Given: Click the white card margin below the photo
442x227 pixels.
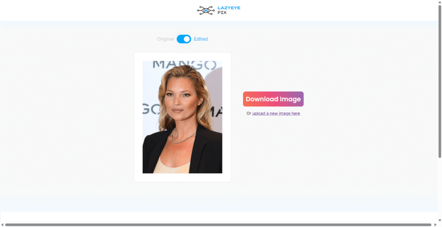Looking at the screenshot, I should [x=183, y=177].
